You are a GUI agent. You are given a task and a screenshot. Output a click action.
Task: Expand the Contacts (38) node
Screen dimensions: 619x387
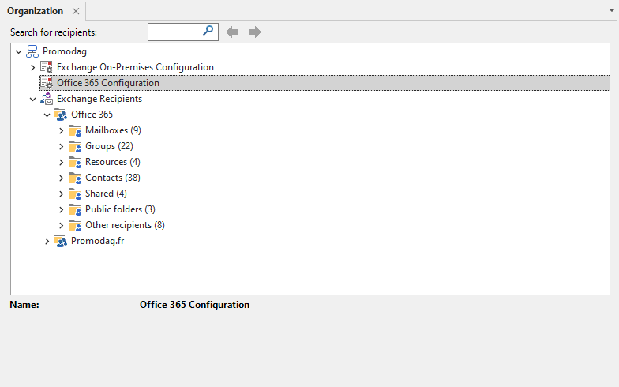[62, 178]
